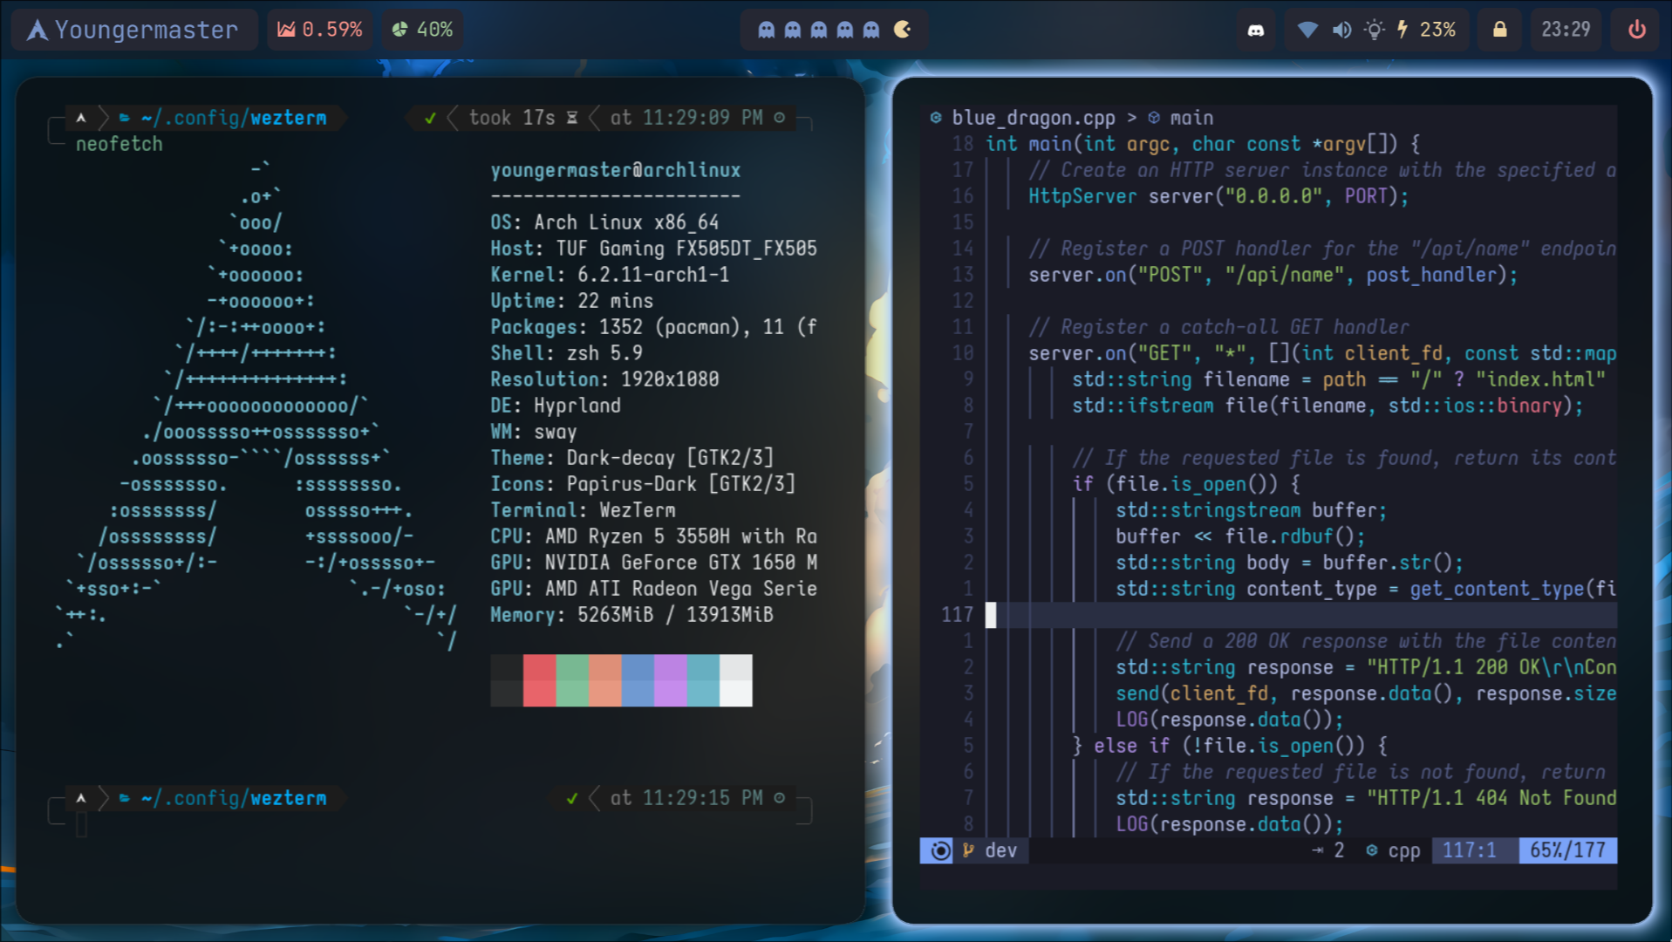Click the 'send(client_fd, response.data()' line
The width and height of the screenshot is (1672, 942).
[1366, 693]
